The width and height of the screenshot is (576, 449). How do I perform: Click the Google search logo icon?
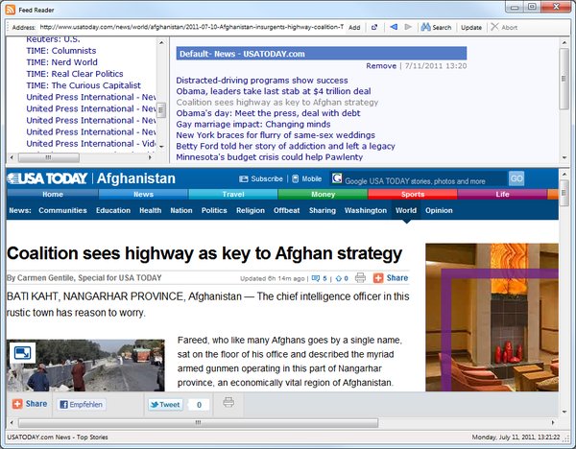(x=337, y=178)
